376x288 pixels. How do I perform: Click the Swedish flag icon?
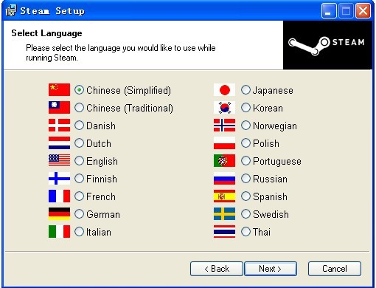[224, 213]
